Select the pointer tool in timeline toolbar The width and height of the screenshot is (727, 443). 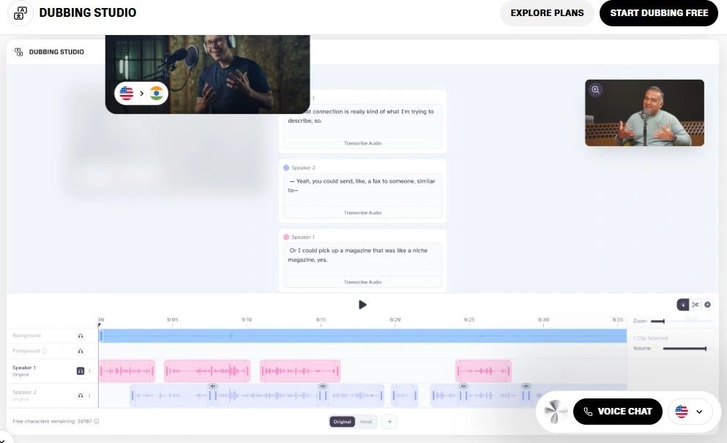[682, 305]
